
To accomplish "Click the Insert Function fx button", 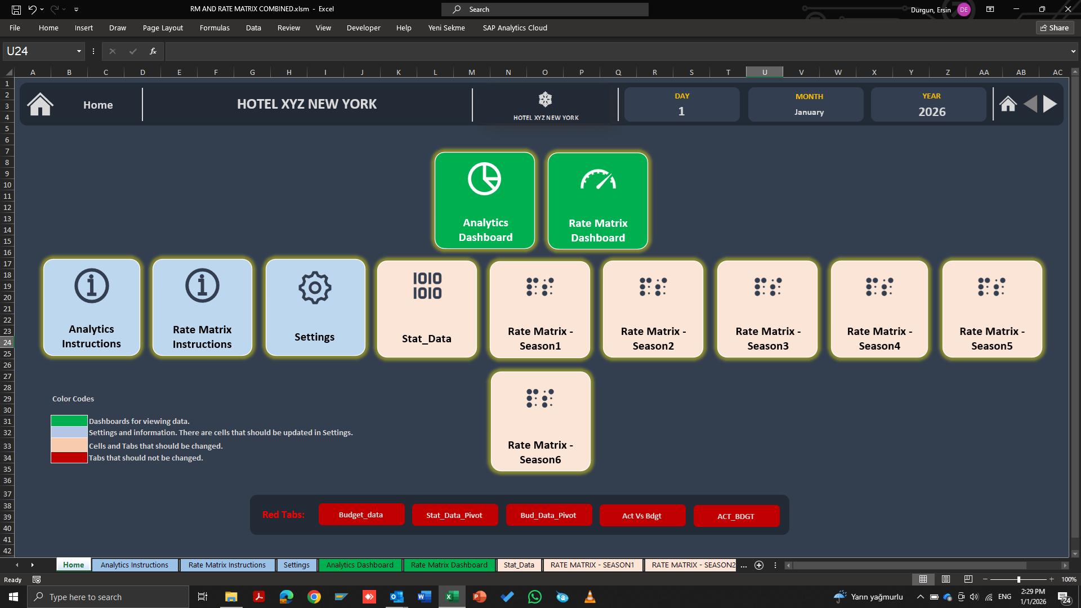I will point(153,51).
